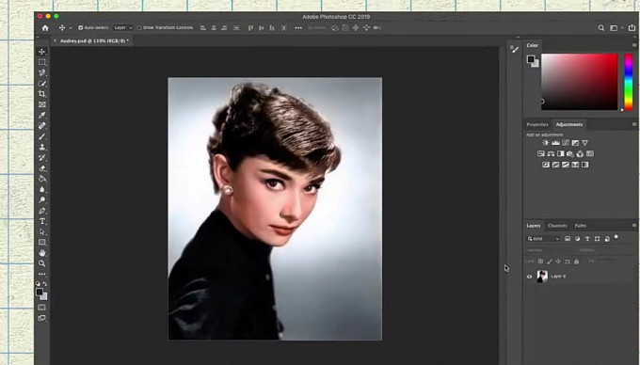
Task: Add a Color Balance adjustment
Action: tap(551, 153)
